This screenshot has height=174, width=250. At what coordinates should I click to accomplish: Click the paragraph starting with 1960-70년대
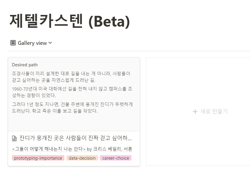(x=72, y=92)
